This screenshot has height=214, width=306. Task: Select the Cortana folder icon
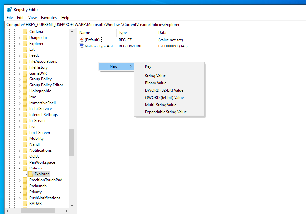click(x=25, y=32)
